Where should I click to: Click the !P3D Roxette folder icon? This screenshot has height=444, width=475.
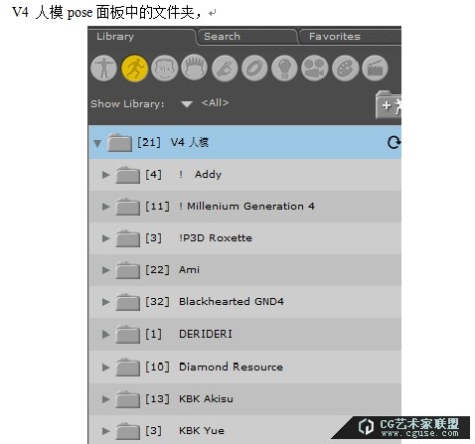point(127,238)
